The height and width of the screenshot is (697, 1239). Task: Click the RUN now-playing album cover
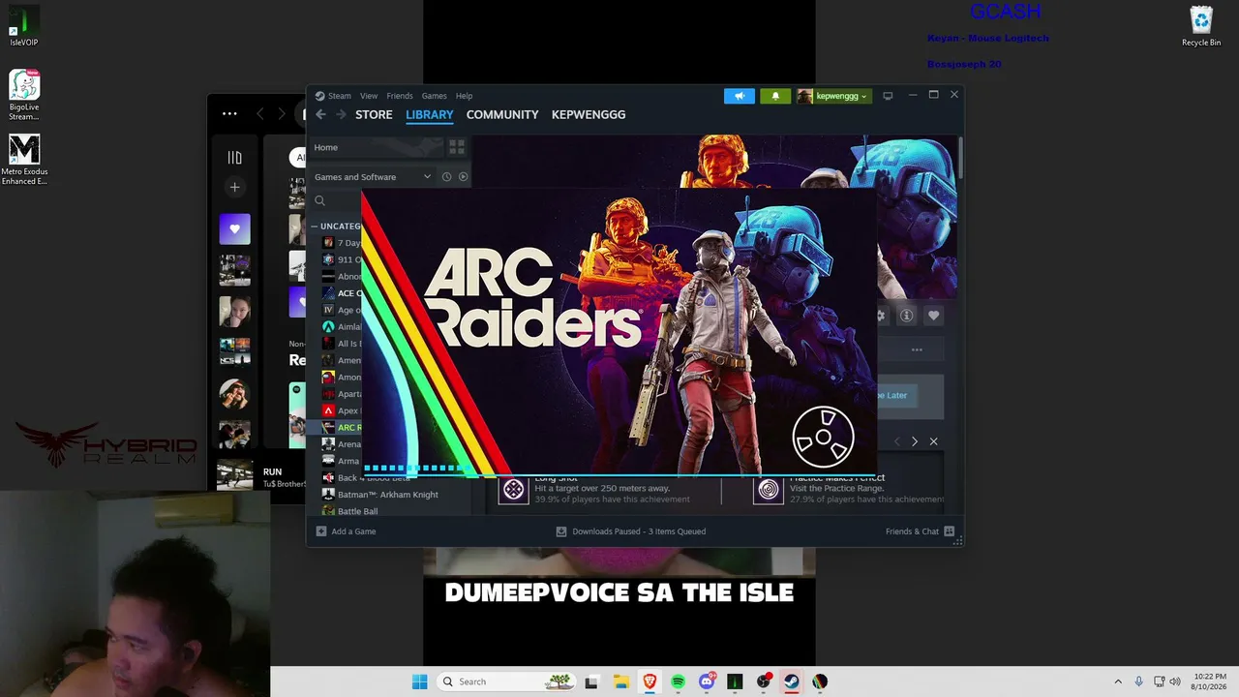coord(235,475)
